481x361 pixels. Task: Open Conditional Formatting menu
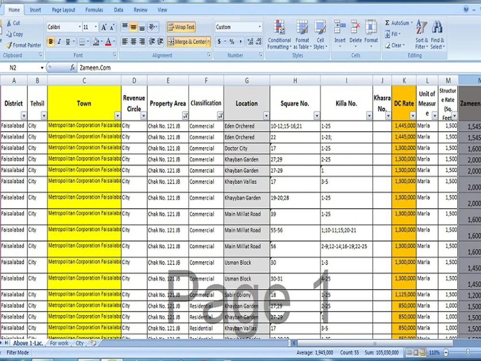tap(279, 34)
